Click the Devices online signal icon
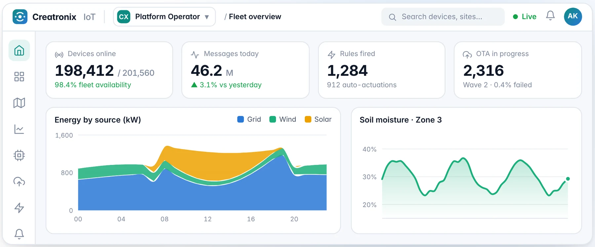The height and width of the screenshot is (247, 595). [59, 55]
